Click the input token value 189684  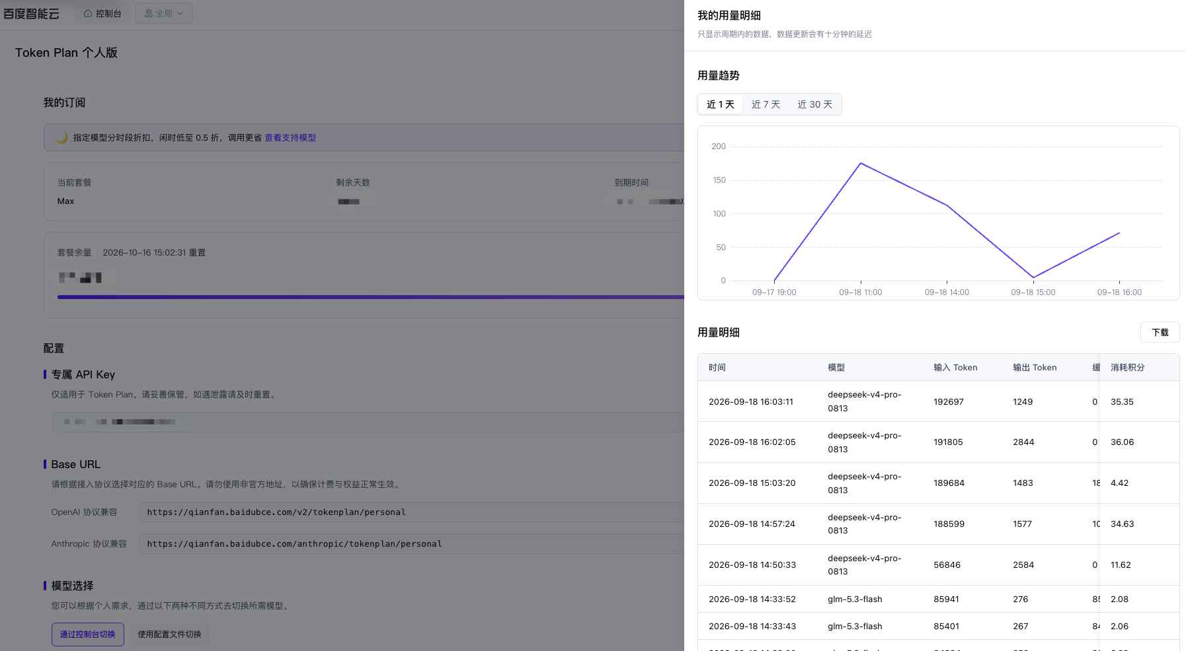point(949,483)
